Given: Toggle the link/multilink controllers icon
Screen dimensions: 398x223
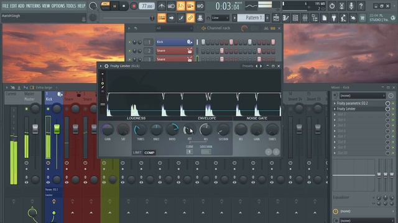Looking at the screenshot, I should pos(190,18).
